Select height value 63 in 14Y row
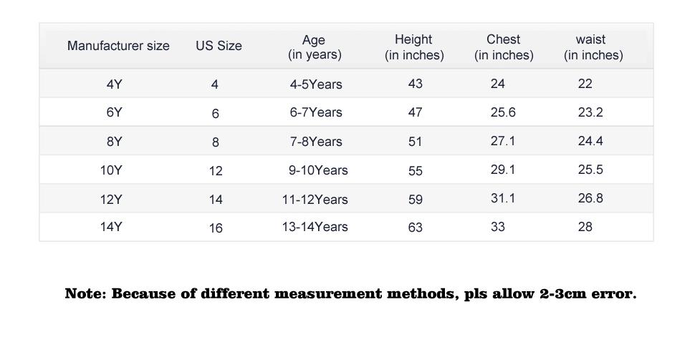Viewport: 695px width, 342px height. (416, 228)
